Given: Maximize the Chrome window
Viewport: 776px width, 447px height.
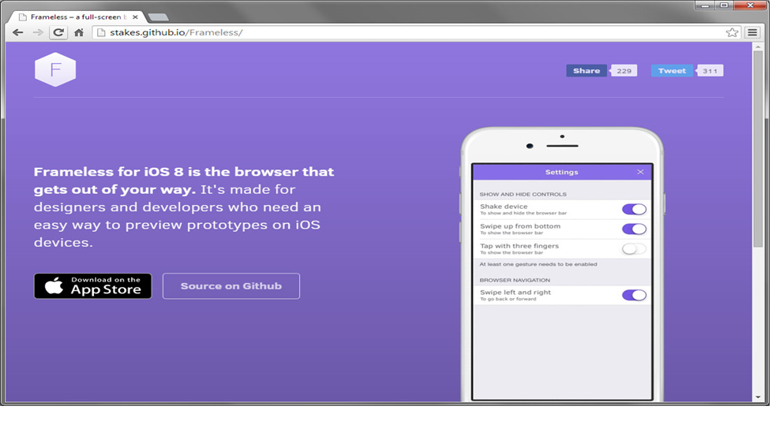Looking at the screenshot, I should pyautogui.click(x=724, y=5).
